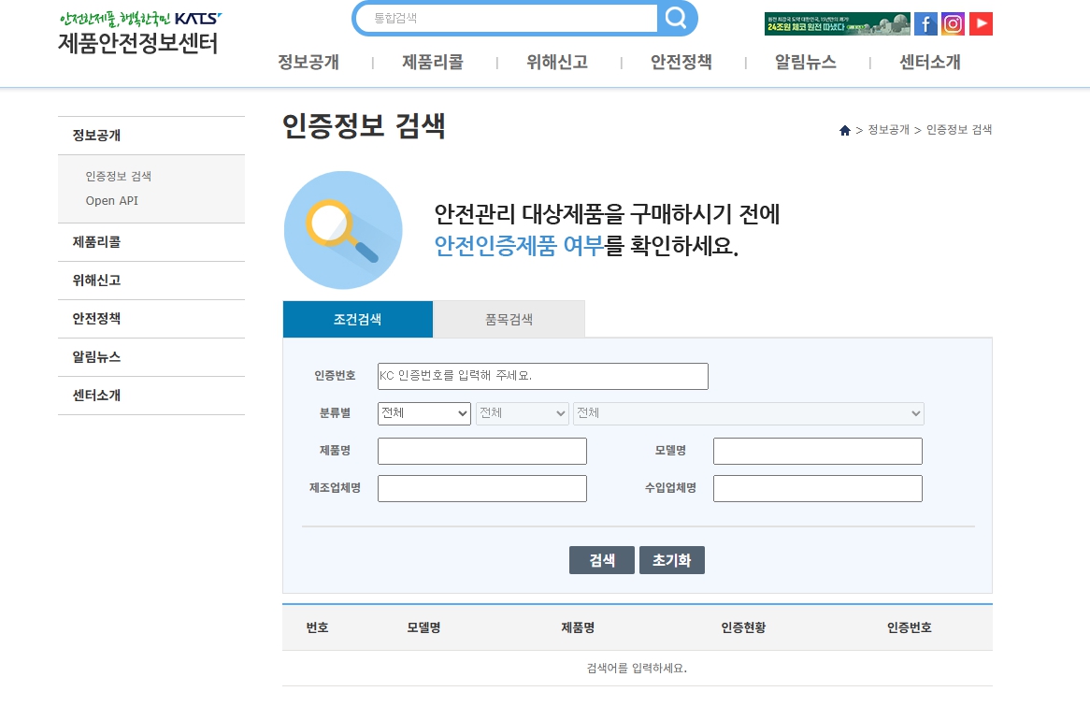Open the Instagram icon link

tap(953, 24)
